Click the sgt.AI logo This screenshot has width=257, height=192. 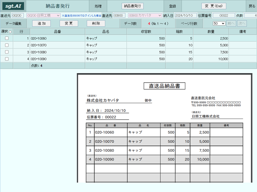13,6
